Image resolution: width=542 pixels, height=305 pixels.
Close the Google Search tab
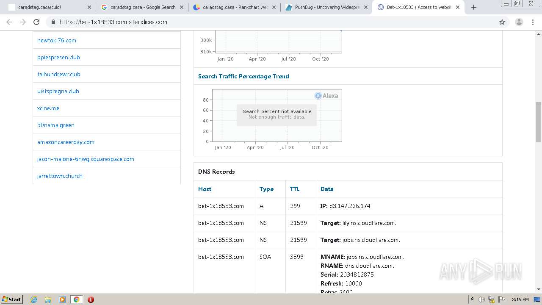point(181,7)
